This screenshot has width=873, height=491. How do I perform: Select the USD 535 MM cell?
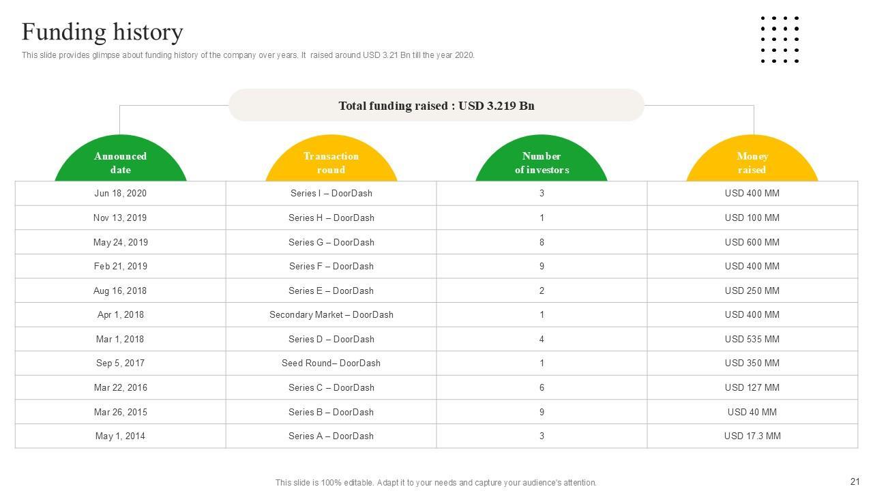[752, 339]
